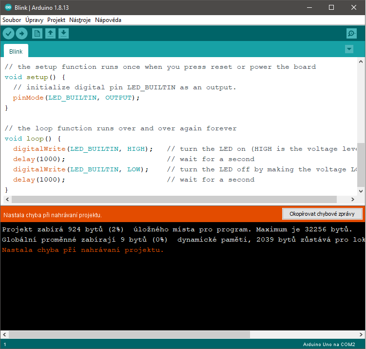Open the Soubor menu
Viewport: 366px width, 349px height.
click(12, 20)
